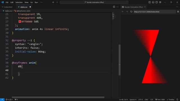Switch to the styles.css tab
This screenshot has height=101, width=180.
(x=24, y=7)
